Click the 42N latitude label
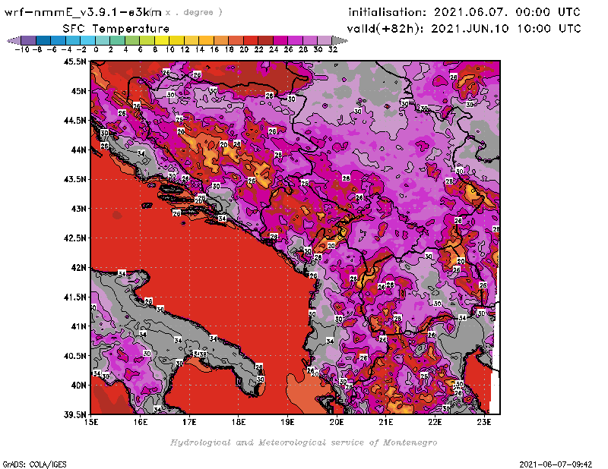The image size is (608, 469). pyautogui.click(x=78, y=268)
